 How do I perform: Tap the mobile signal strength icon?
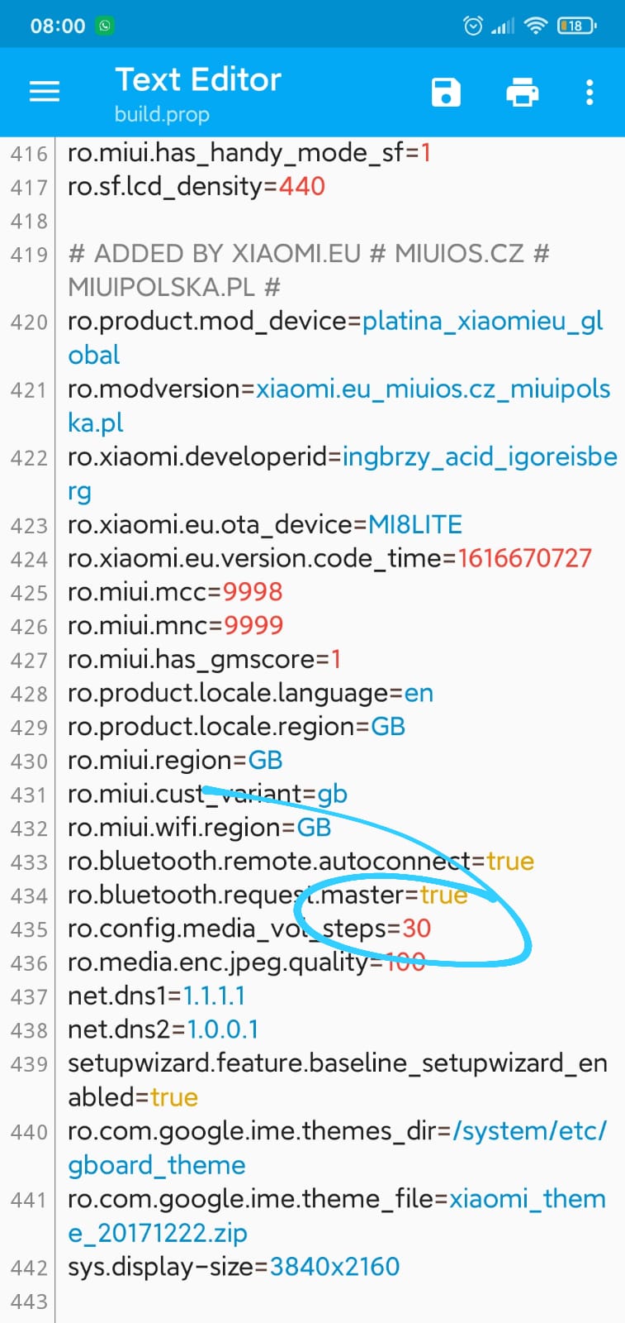click(503, 26)
